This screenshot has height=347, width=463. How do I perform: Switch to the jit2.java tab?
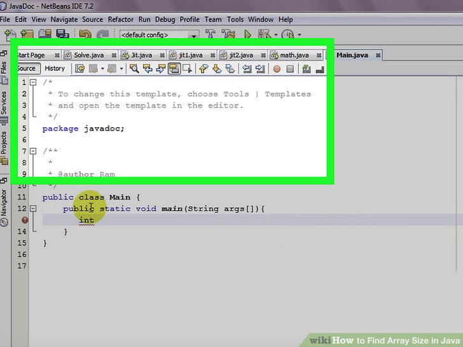tap(241, 55)
